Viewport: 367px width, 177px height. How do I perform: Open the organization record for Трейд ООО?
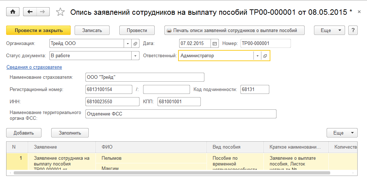click(x=136, y=44)
